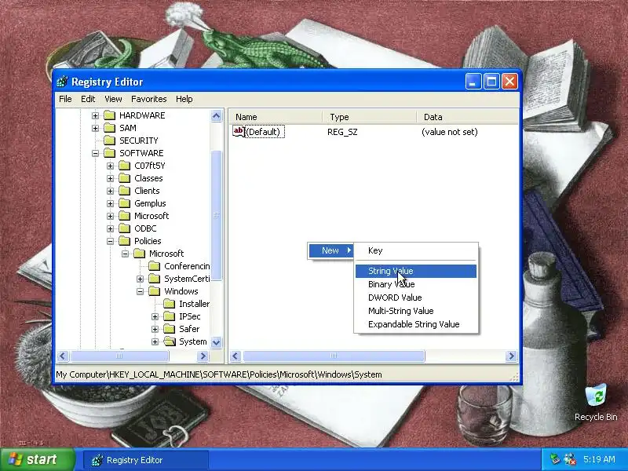Click the Classes folder icon
The image size is (628, 471).
coord(125,178)
